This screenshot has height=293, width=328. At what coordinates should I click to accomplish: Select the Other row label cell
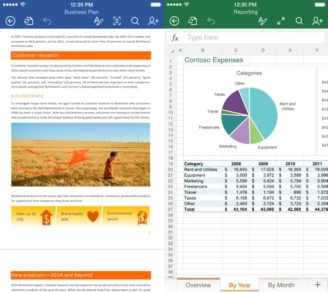tap(203, 203)
